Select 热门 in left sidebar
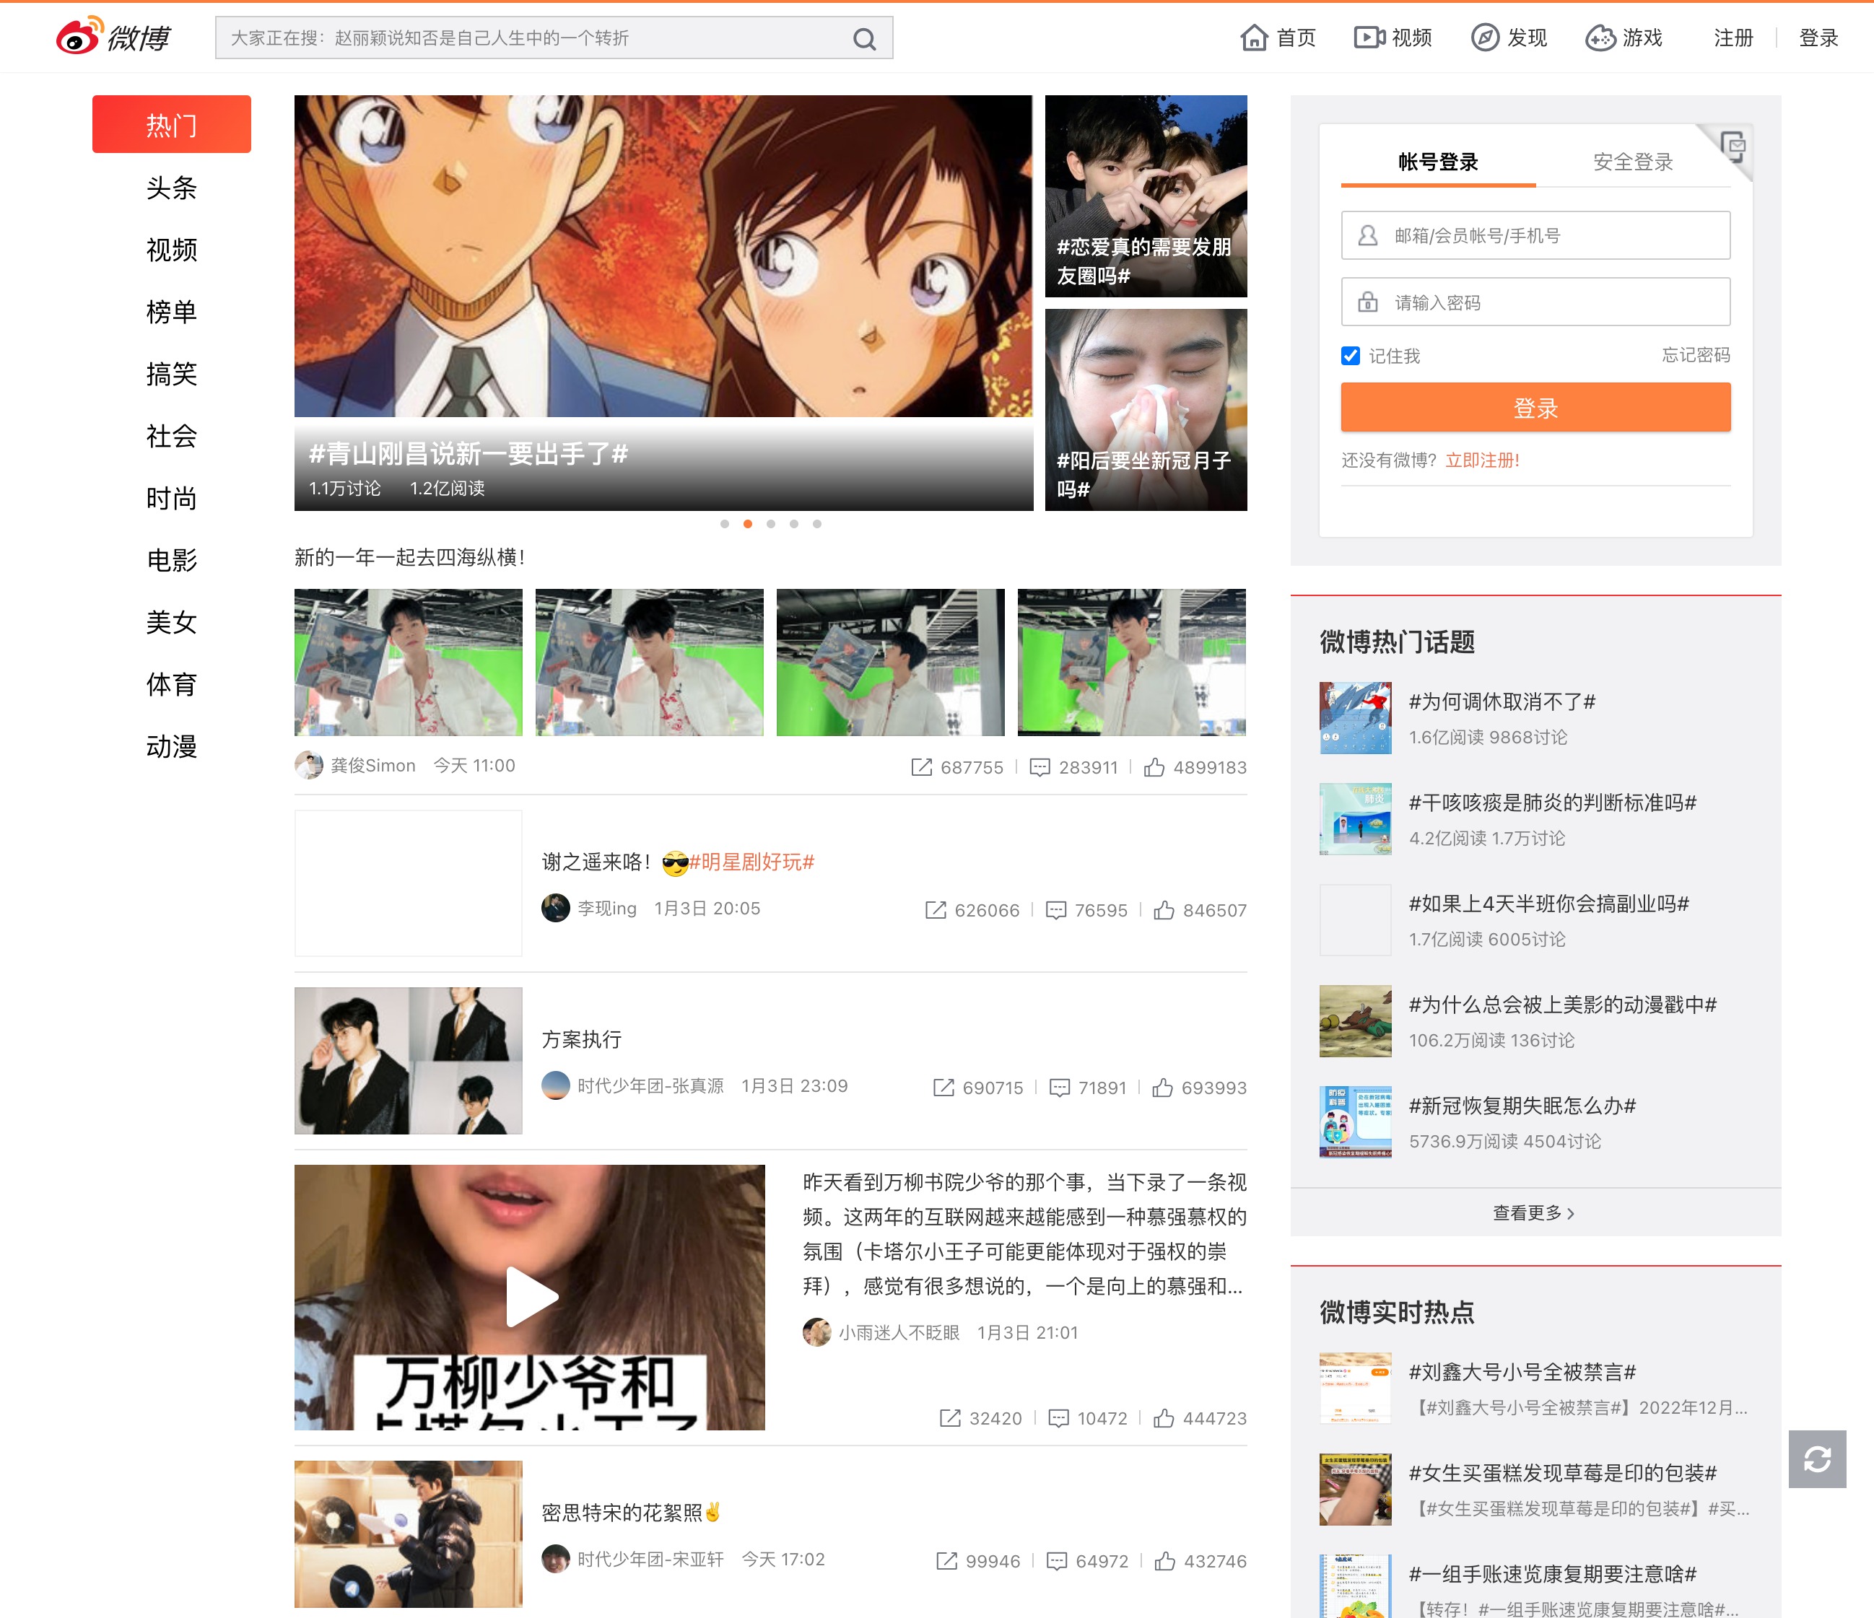 coord(172,124)
